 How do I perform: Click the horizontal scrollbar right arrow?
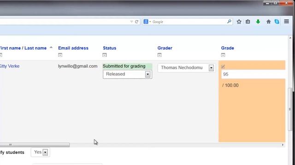pos(283,145)
